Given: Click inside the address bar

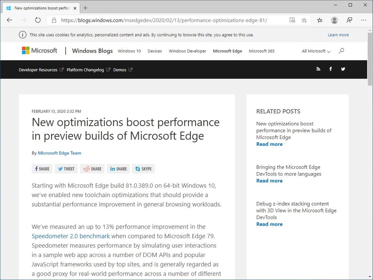Looking at the screenshot, I should point(164,20).
